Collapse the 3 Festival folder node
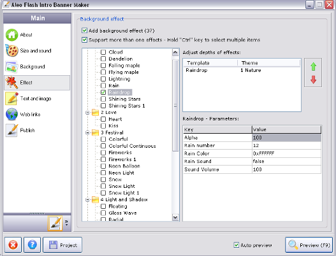This screenshot has width=336, height=256. pyautogui.click(x=87, y=132)
